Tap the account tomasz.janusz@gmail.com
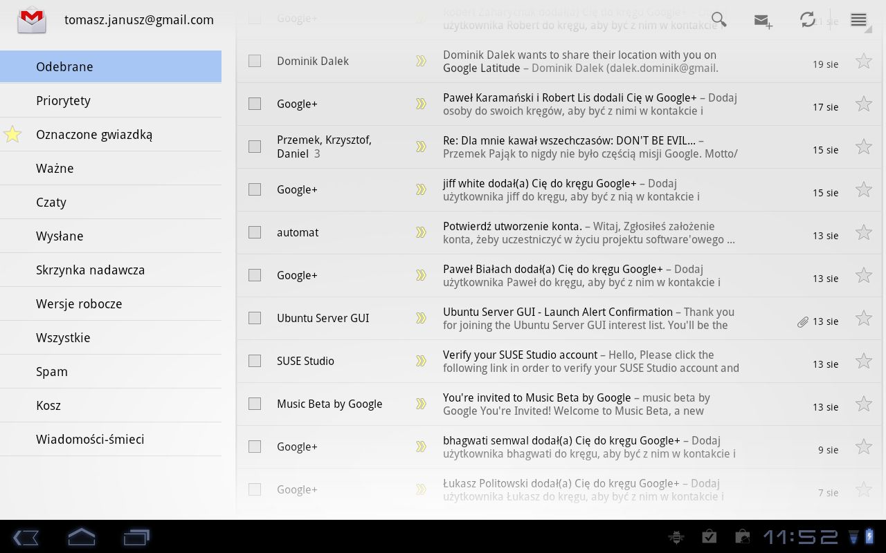The height and width of the screenshot is (553, 886). [138, 20]
